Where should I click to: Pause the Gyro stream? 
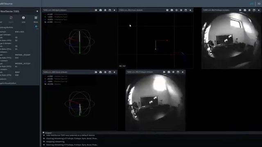[96, 10]
